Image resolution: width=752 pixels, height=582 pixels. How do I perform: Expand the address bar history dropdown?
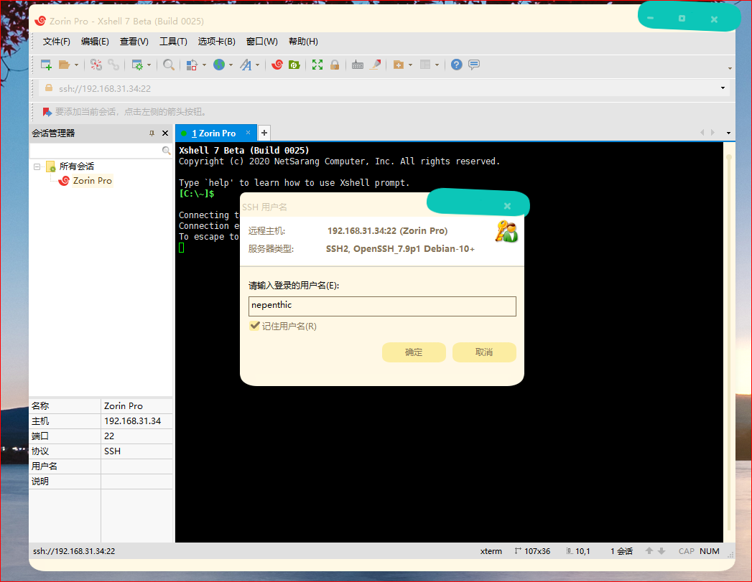(723, 88)
